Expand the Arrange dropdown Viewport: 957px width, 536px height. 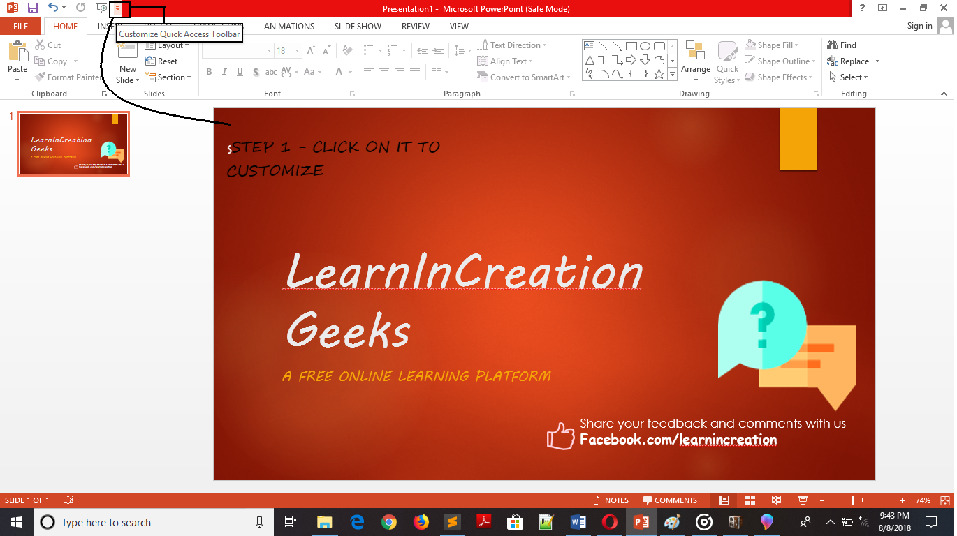[695, 70]
